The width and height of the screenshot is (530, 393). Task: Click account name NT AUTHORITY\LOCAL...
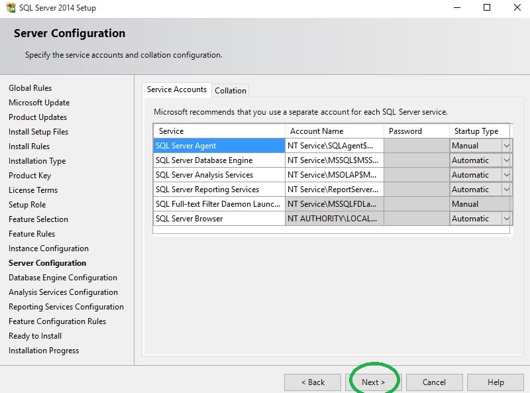tap(335, 219)
